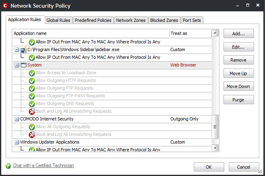Open Chat with a Certified Technician link
Screen dimensions: 265x176
tap(44, 165)
